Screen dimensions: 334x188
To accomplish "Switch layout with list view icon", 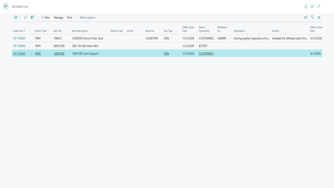I will 319,17.
